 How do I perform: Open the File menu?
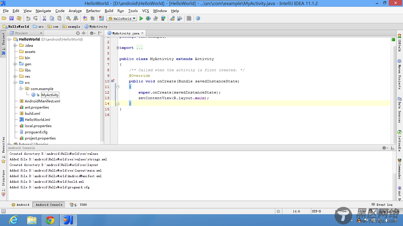point(6,11)
